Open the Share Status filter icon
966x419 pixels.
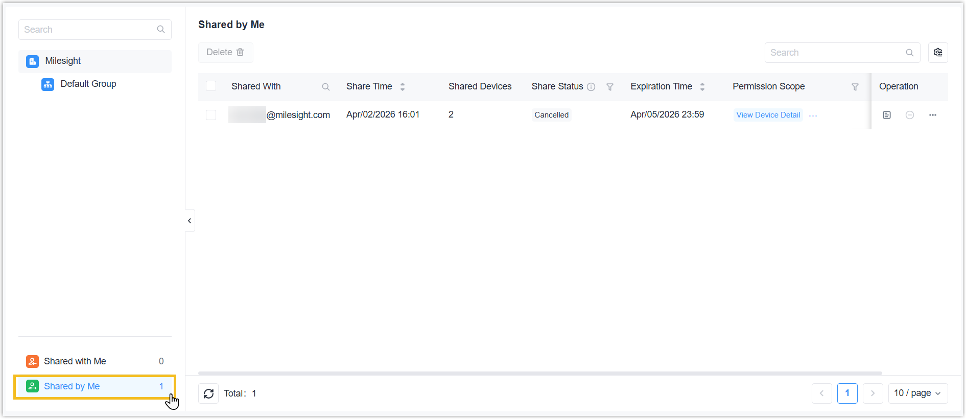click(609, 87)
